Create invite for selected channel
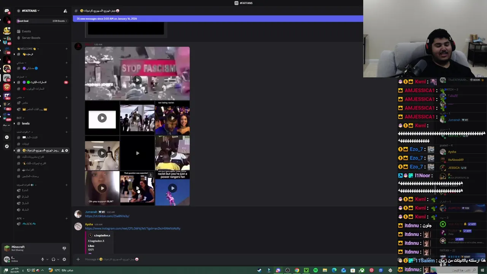The image size is (487, 274). coord(63,150)
